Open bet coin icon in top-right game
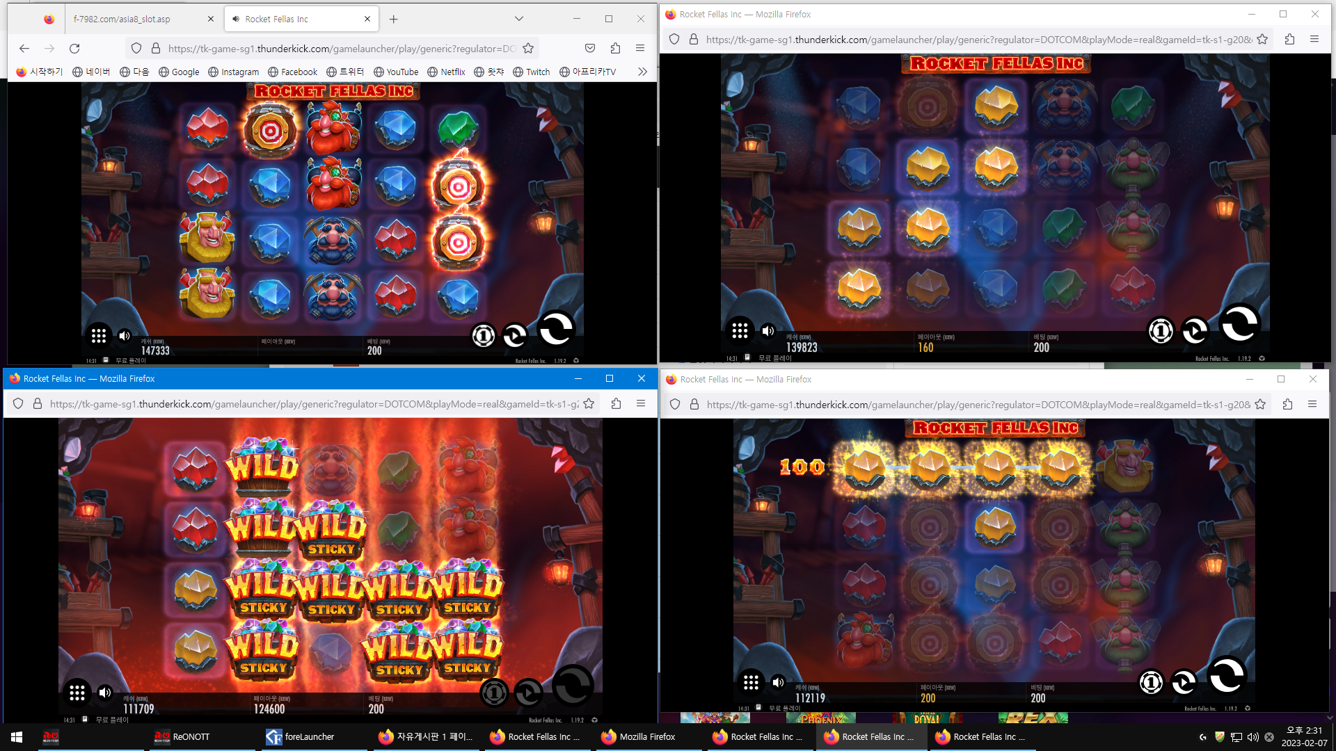This screenshot has height=751, width=1336. pyautogui.click(x=1161, y=331)
